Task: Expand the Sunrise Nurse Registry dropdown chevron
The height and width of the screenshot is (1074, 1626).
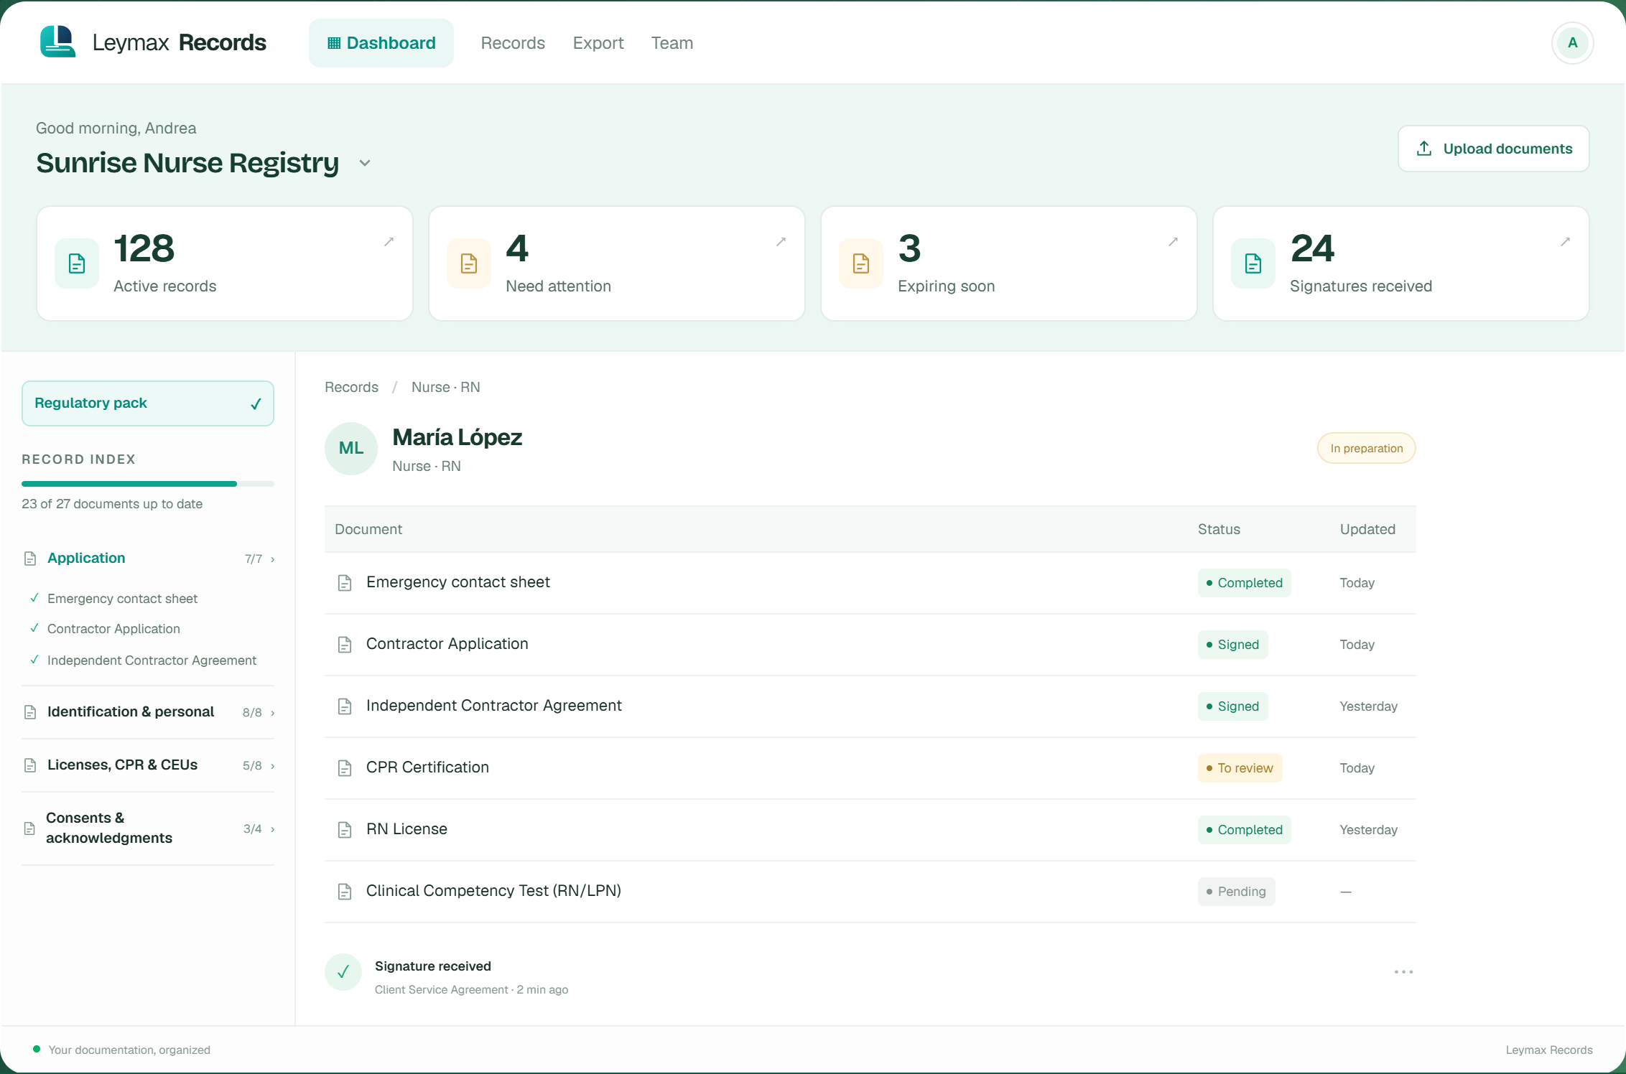Action: [365, 164]
